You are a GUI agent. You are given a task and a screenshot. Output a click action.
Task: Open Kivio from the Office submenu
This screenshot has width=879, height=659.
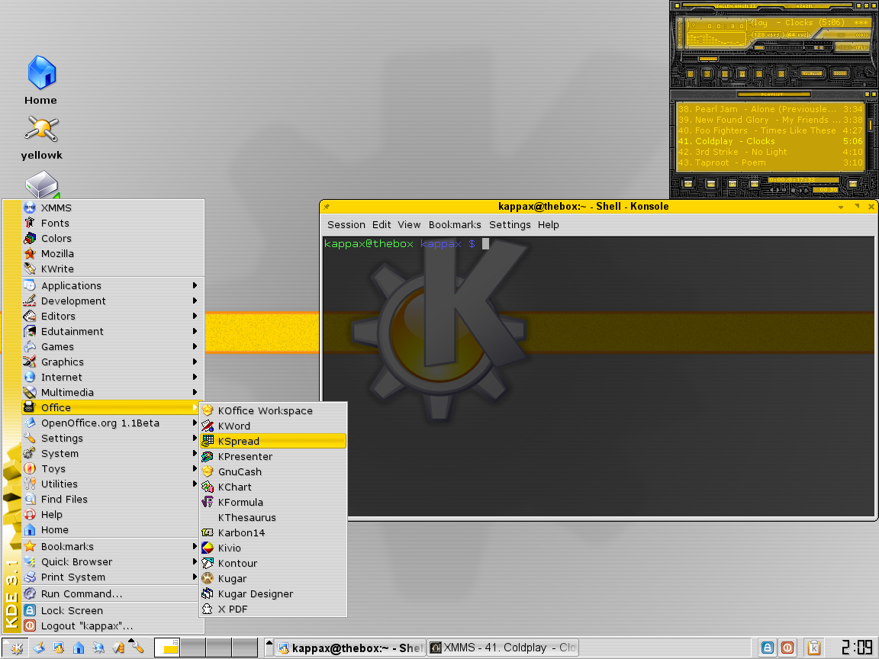point(273,548)
